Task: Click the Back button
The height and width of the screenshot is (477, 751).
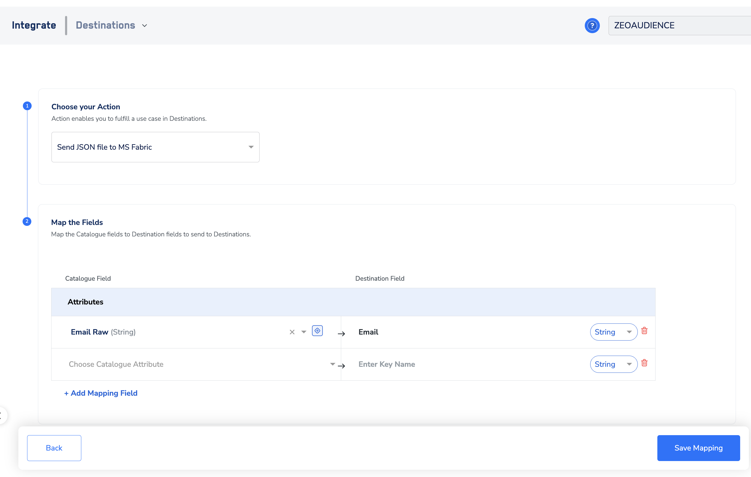Action: point(54,448)
